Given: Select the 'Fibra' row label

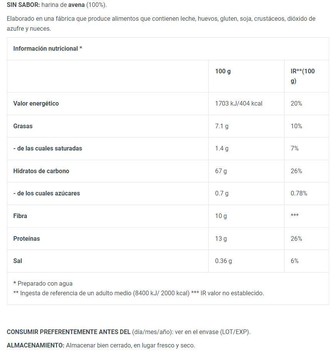Looking at the screenshot, I should (x=20, y=216).
